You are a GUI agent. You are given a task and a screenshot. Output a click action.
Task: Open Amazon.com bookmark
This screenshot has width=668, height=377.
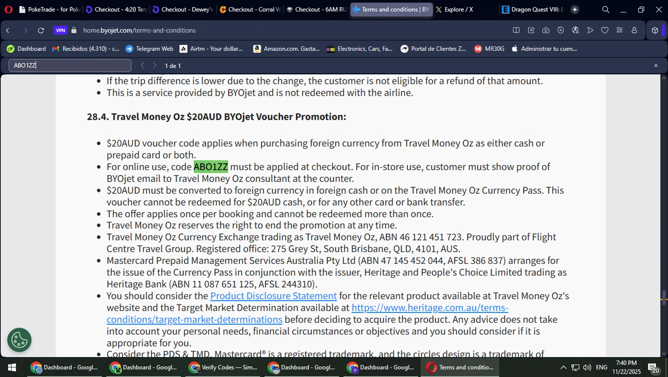[x=286, y=49]
